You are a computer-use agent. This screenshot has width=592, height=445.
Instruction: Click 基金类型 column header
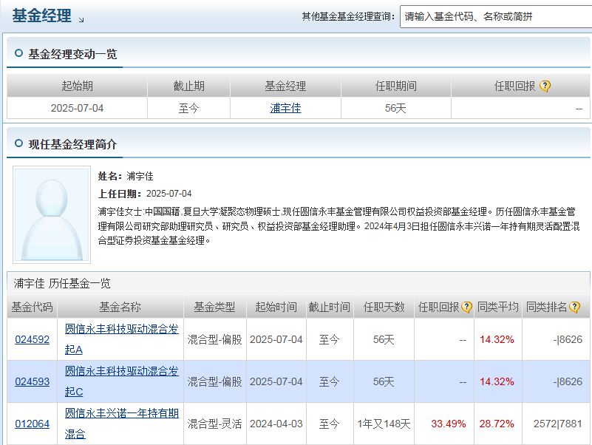214,307
